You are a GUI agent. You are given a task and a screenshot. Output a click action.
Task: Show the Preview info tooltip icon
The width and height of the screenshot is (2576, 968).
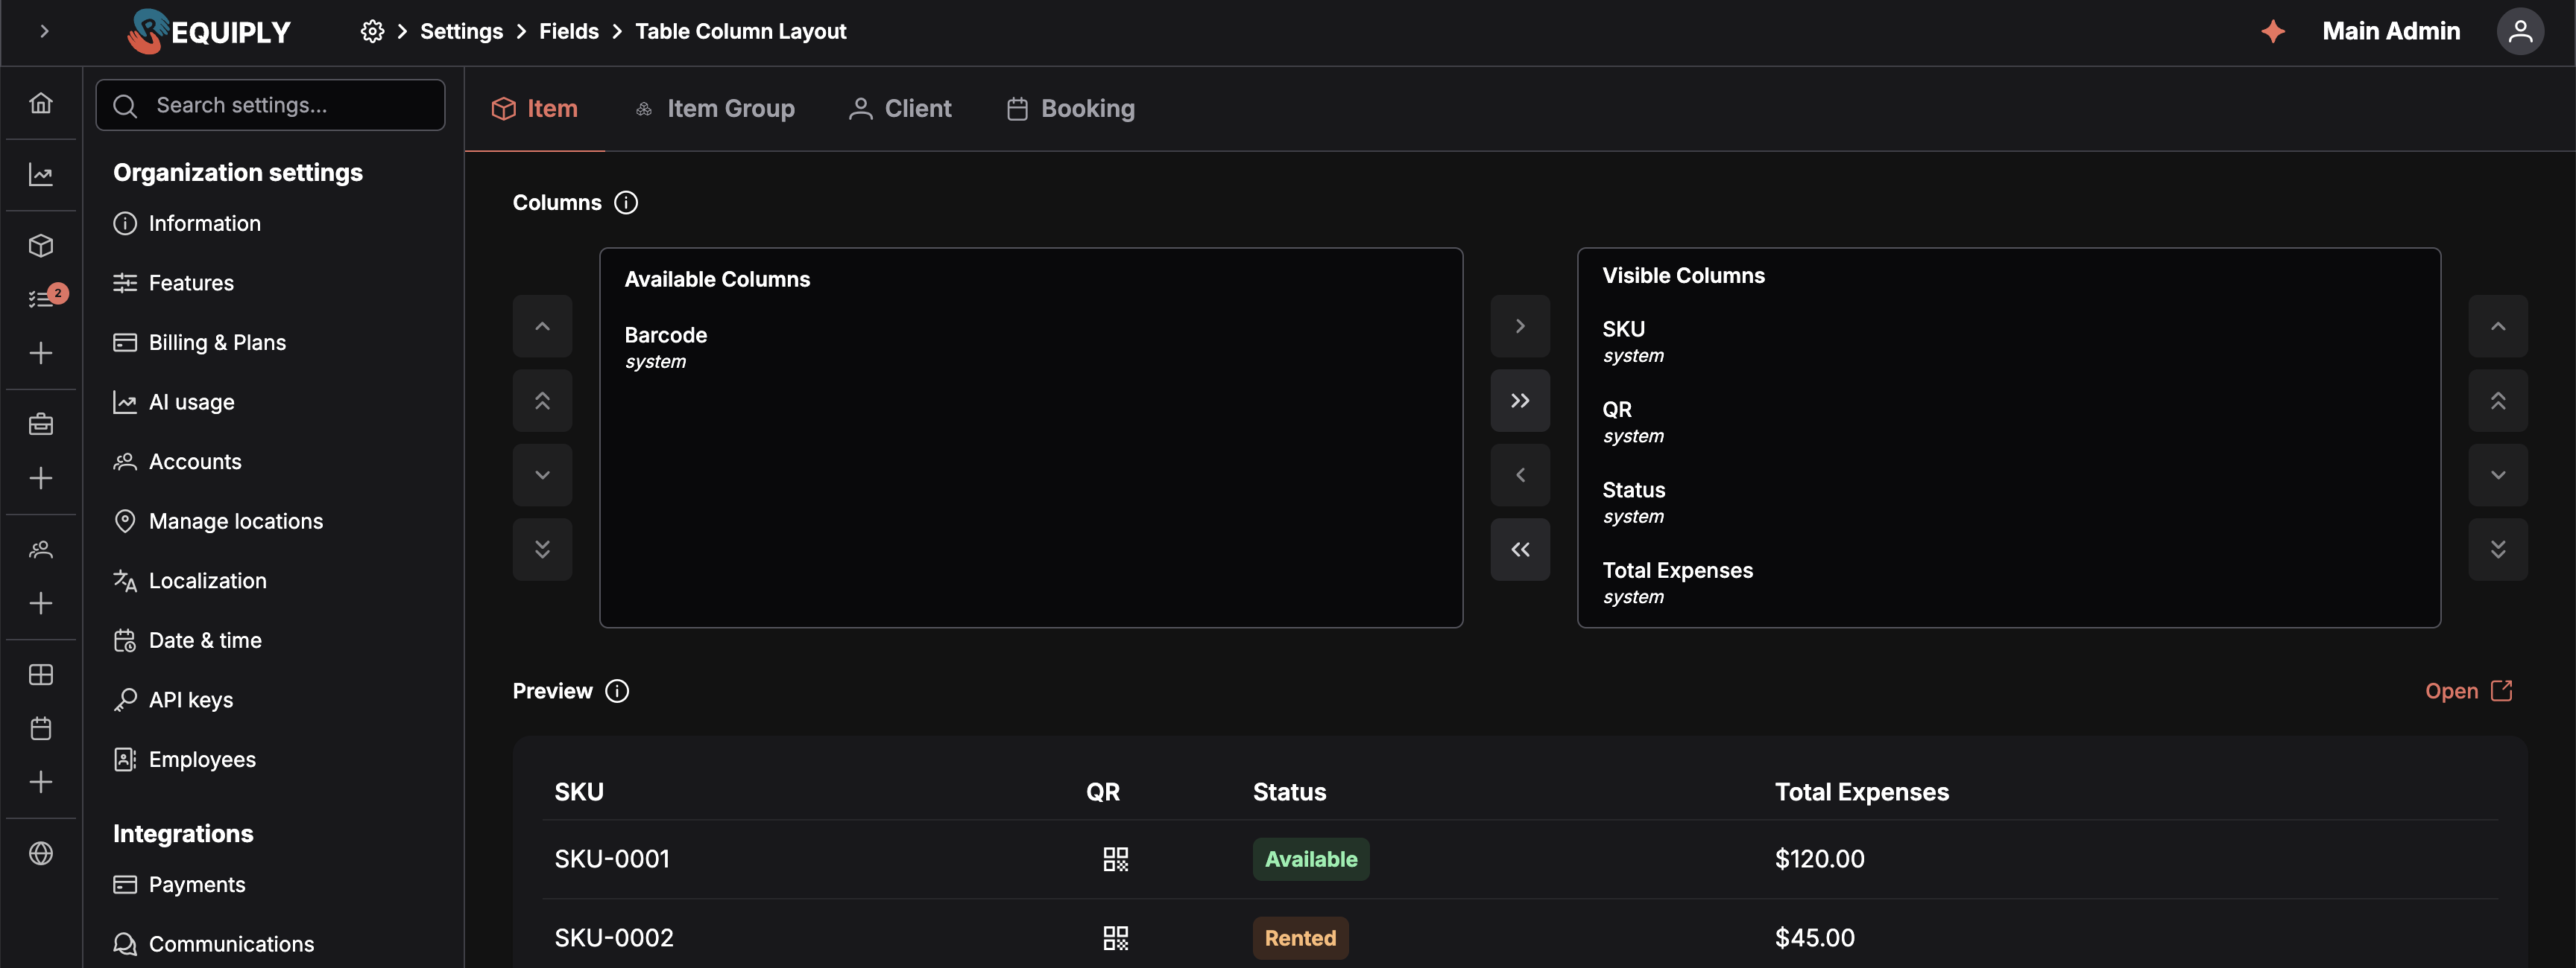click(617, 691)
